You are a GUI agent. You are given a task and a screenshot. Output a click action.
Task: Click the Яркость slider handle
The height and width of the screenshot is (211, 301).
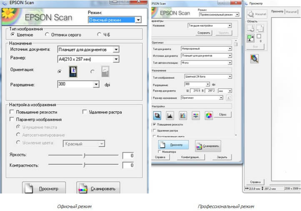click(x=84, y=155)
